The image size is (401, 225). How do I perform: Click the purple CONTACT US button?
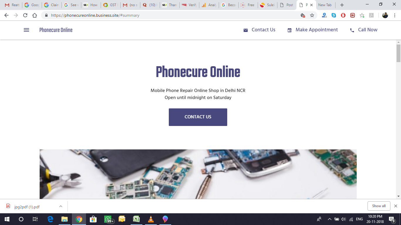click(x=198, y=117)
